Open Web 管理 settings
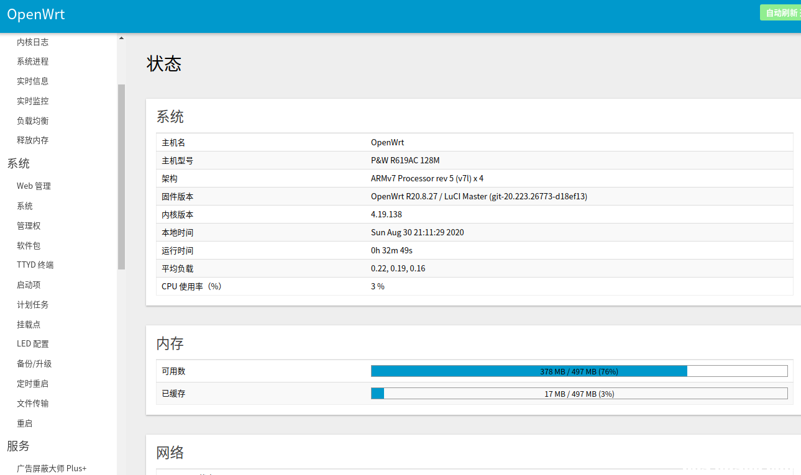 click(x=34, y=186)
